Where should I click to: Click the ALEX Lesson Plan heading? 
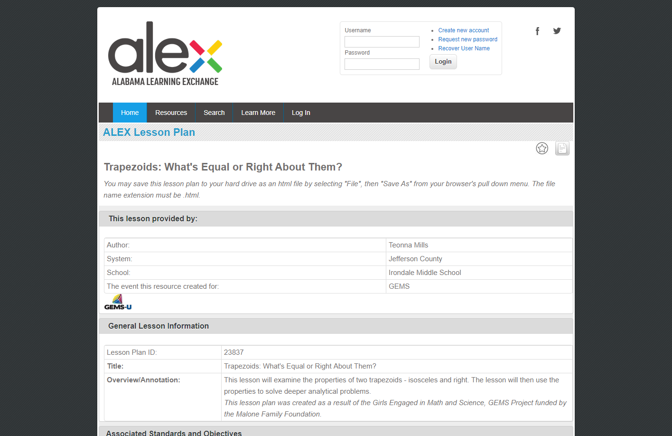pos(149,132)
